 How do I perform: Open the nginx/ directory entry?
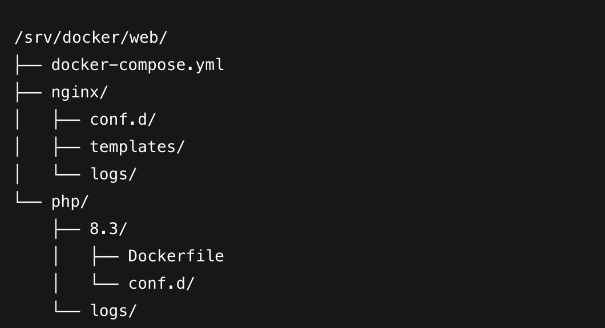(79, 92)
